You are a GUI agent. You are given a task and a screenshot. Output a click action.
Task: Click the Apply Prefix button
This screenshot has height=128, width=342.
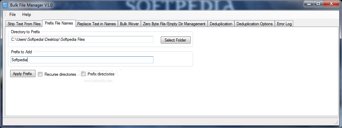(23, 74)
